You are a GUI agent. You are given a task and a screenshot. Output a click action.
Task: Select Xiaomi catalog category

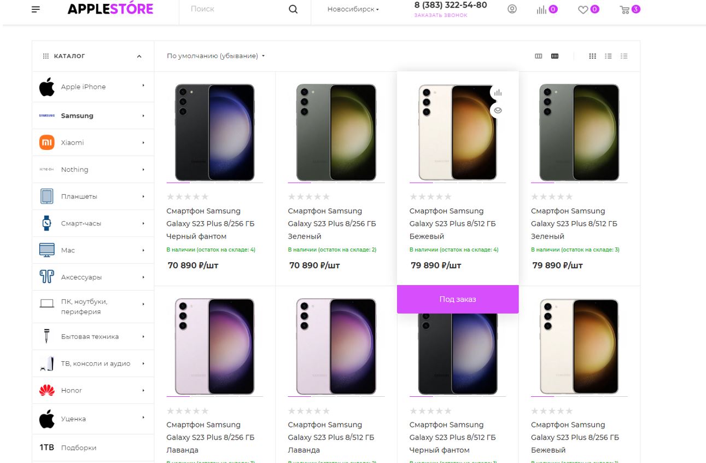72,143
